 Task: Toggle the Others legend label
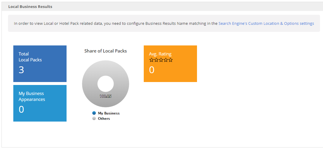coord(104,119)
